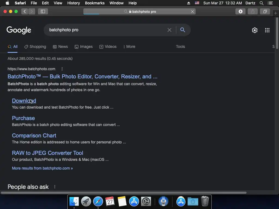Open the Safari downloads list
279x209 pixels.
[240, 11]
